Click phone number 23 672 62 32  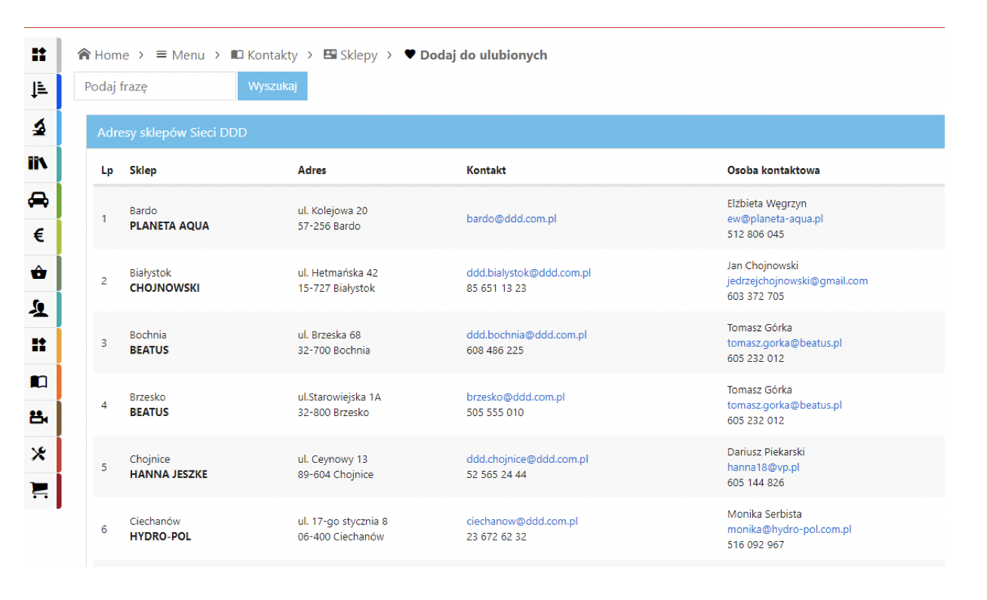click(x=497, y=537)
